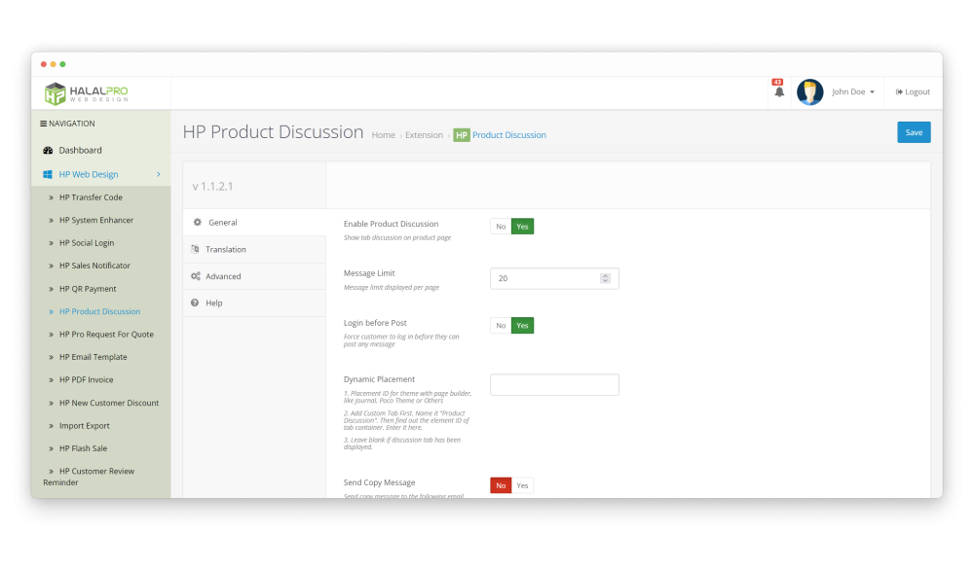Set Enable Product Discussion to No

tap(501, 227)
